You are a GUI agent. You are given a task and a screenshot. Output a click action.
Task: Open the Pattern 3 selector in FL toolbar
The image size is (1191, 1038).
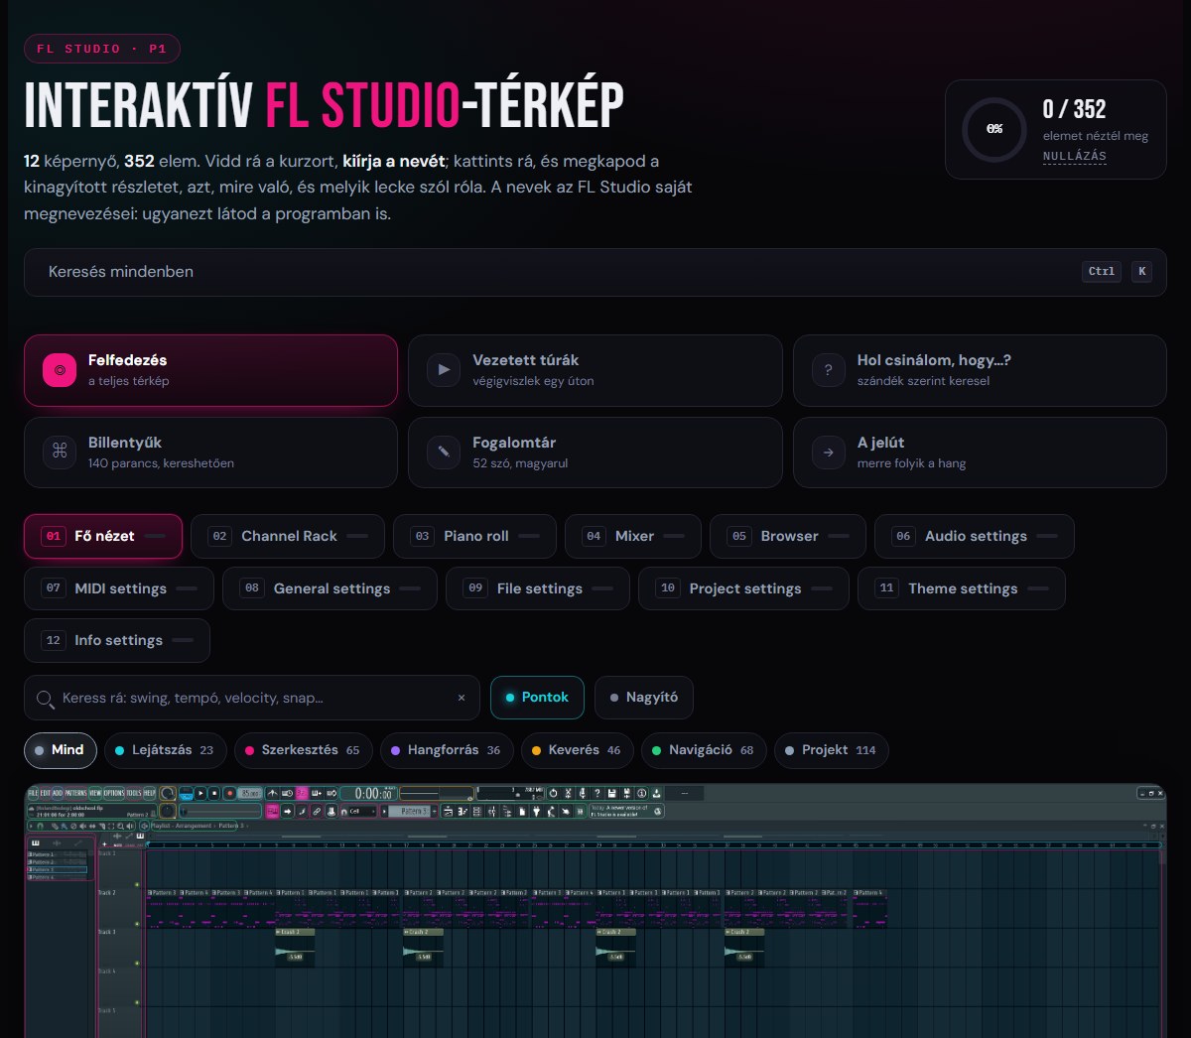click(409, 811)
